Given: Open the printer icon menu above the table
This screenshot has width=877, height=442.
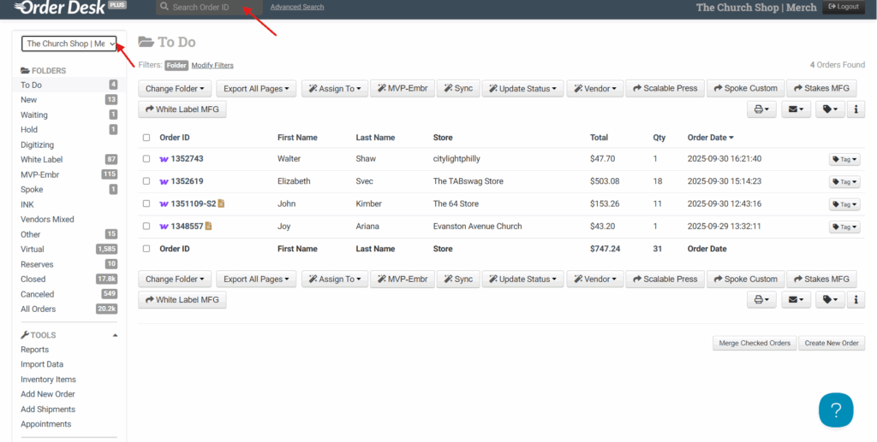Looking at the screenshot, I should point(761,109).
